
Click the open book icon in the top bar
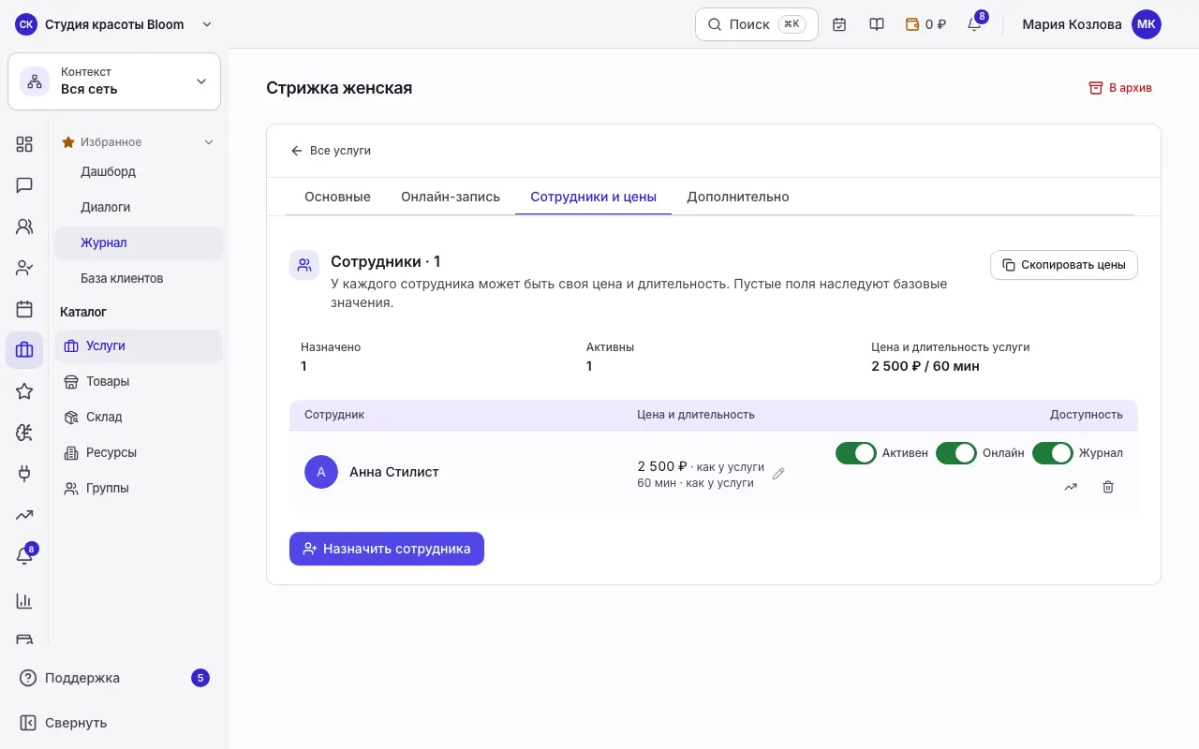(x=877, y=24)
